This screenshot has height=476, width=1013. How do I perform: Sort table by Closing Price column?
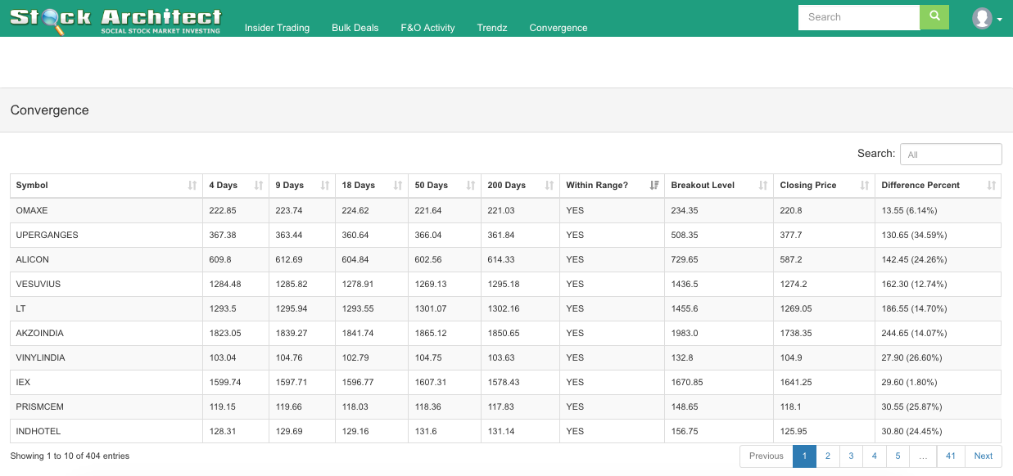(x=825, y=186)
